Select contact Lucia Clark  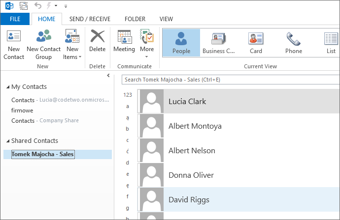(238, 101)
